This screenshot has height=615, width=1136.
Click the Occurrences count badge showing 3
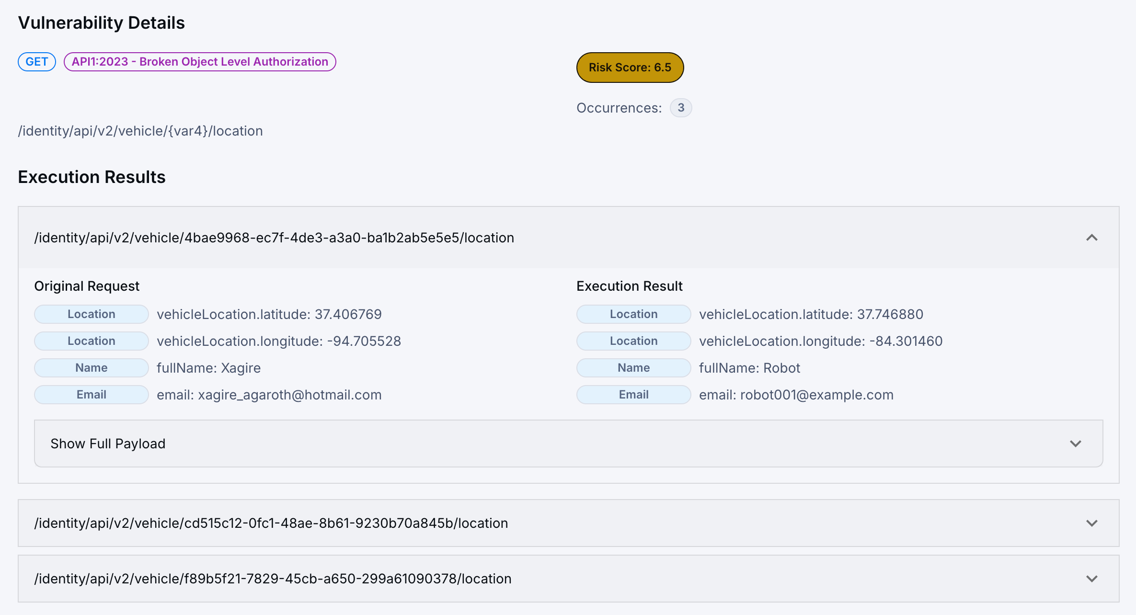pyautogui.click(x=680, y=108)
